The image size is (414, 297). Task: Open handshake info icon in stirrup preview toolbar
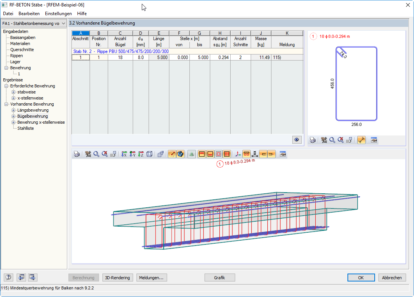[x=374, y=140]
